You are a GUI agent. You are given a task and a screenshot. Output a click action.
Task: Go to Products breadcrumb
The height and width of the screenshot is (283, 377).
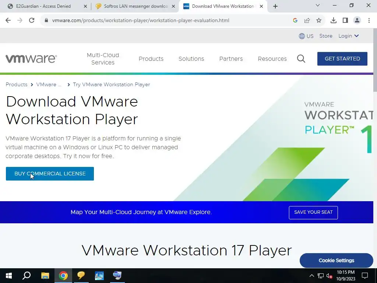tap(17, 84)
